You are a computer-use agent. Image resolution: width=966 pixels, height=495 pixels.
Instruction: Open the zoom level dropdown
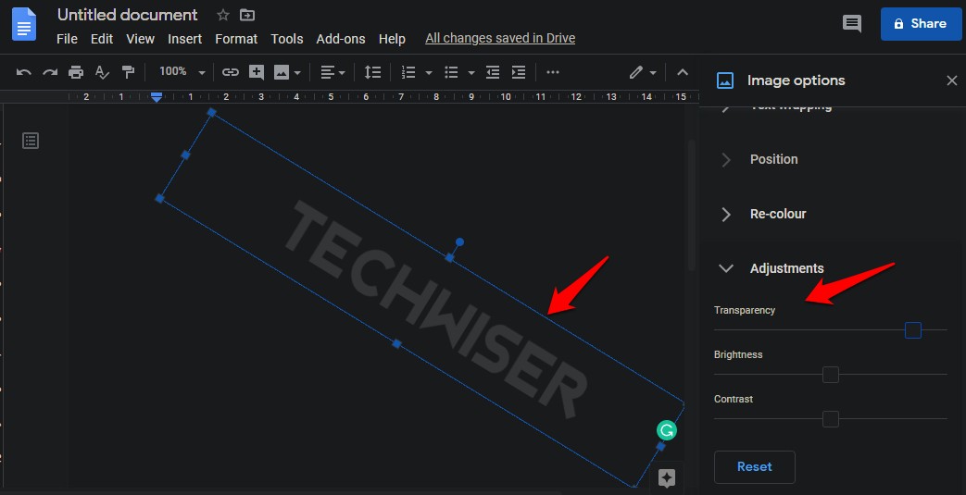[x=182, y=71]
